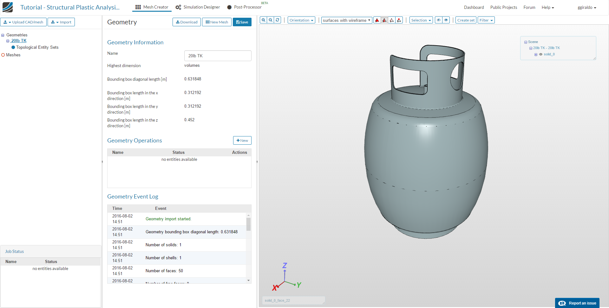Select the solid red tetrahedron pick mode
The image size is (609, 308).
pos(377,20)
